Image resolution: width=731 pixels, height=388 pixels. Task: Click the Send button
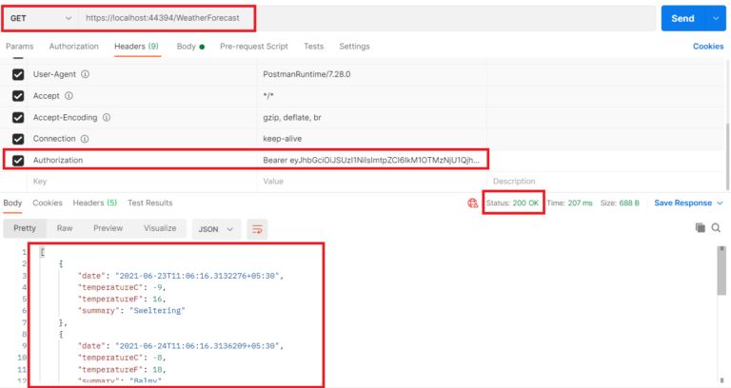(683, 19)
